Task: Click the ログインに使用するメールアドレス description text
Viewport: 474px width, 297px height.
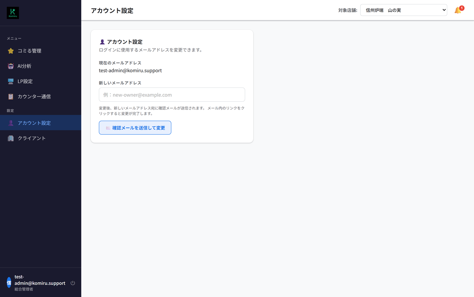Action: pos(151,50)
